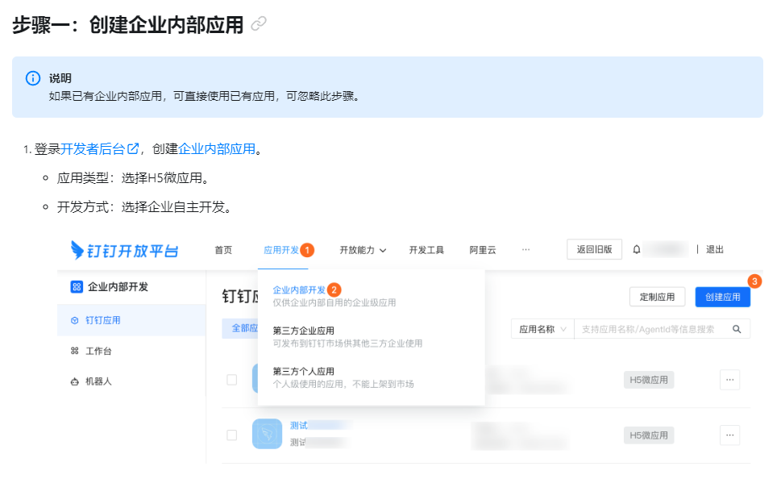The image size is (781, 479).
Task: Open the notification bell
Action: click(x=637, y=249)
